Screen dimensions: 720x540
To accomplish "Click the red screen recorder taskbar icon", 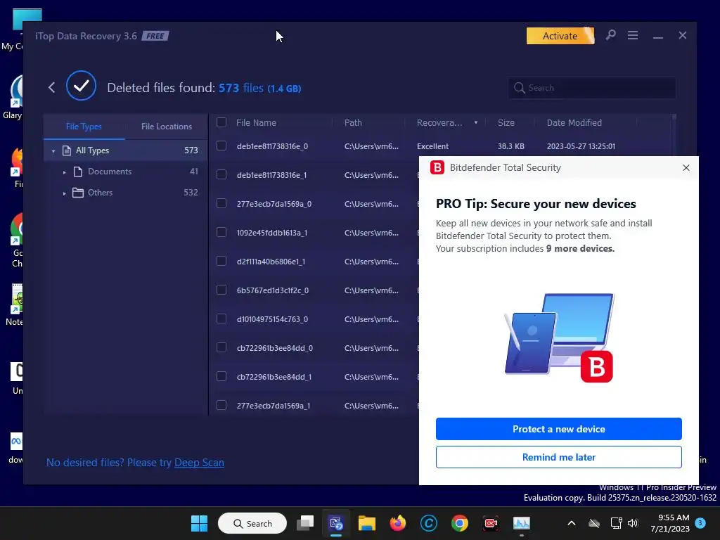I will [x=490, y=523].
